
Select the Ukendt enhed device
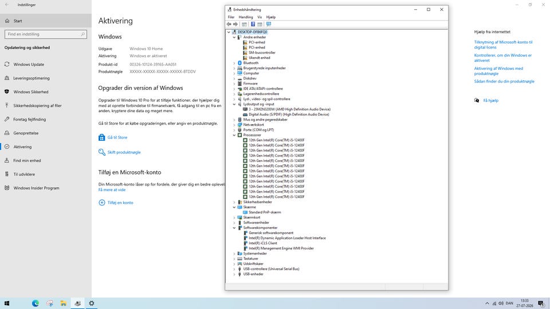tap(259, 58)
